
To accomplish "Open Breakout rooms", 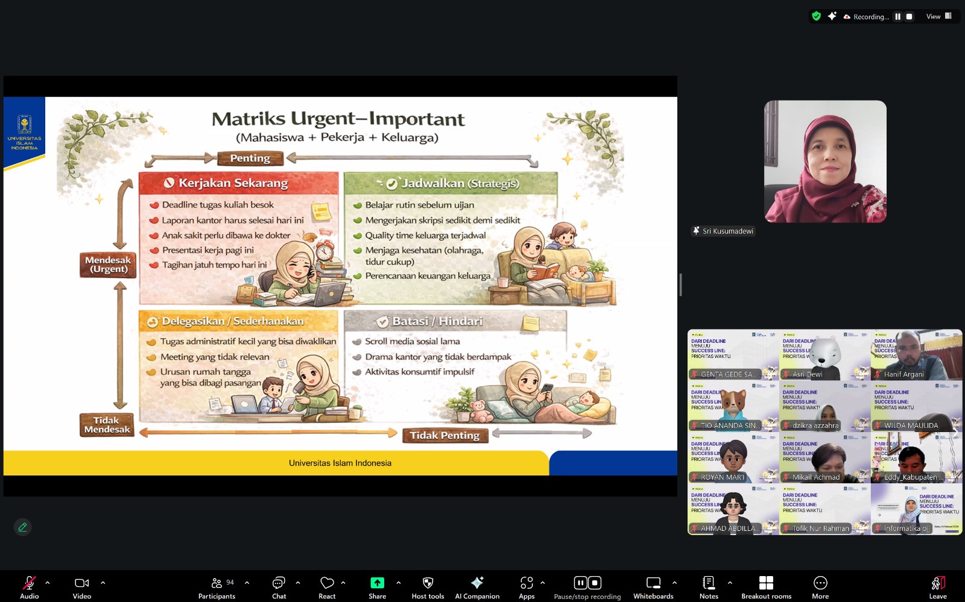I will (x=766, y=587).
